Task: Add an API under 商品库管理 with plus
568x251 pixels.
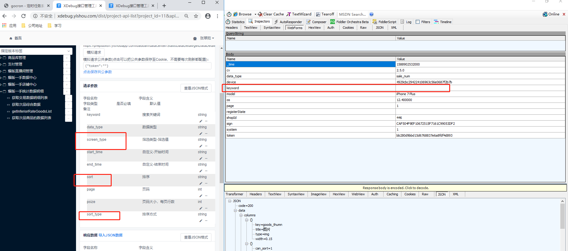Action: click(67, 58)
